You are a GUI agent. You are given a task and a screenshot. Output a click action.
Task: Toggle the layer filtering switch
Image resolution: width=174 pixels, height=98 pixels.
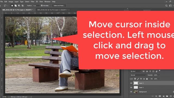coord(160,71)
